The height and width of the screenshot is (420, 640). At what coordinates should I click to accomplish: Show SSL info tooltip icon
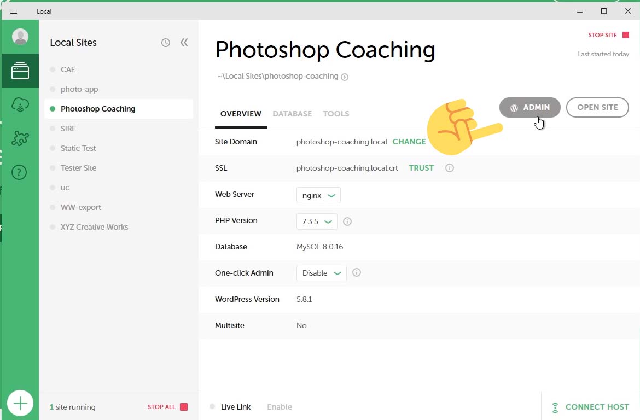click(450, 168)
